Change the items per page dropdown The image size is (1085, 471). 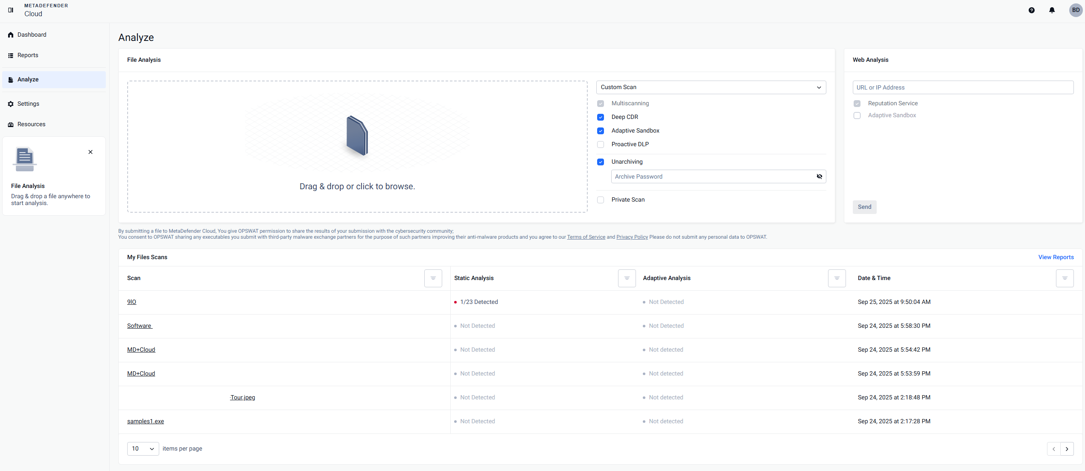point(143,449)
